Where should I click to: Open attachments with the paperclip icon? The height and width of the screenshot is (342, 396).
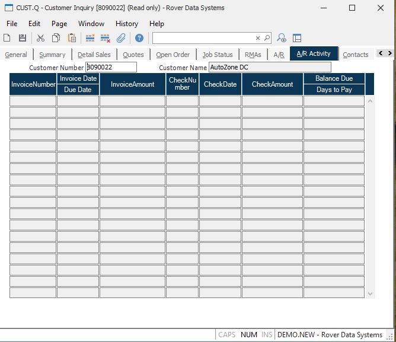(x=121, y=38)
